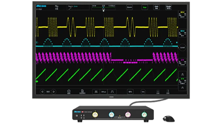Click the cyan trigger level arrow on right edge
The width and height of the screenshot is (222, 124).
tap(177, 42)
